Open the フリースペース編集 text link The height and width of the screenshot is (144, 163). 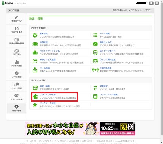[x=108, y=95]
